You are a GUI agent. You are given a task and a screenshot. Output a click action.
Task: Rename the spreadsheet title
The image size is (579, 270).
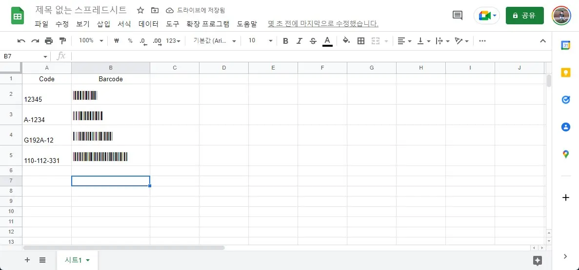(x=81, y=10)
